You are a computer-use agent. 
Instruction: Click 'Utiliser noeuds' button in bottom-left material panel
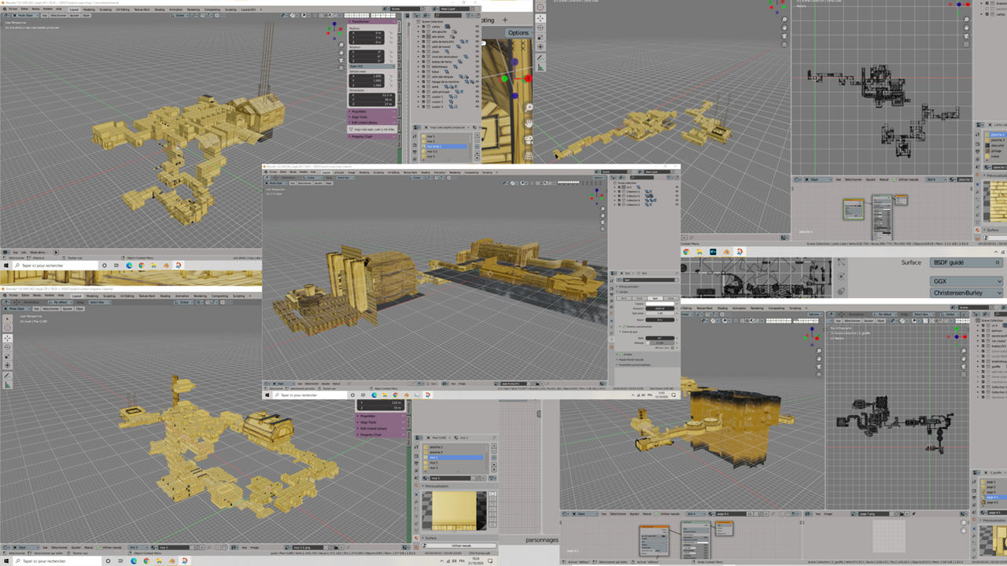tap(462, 545)
